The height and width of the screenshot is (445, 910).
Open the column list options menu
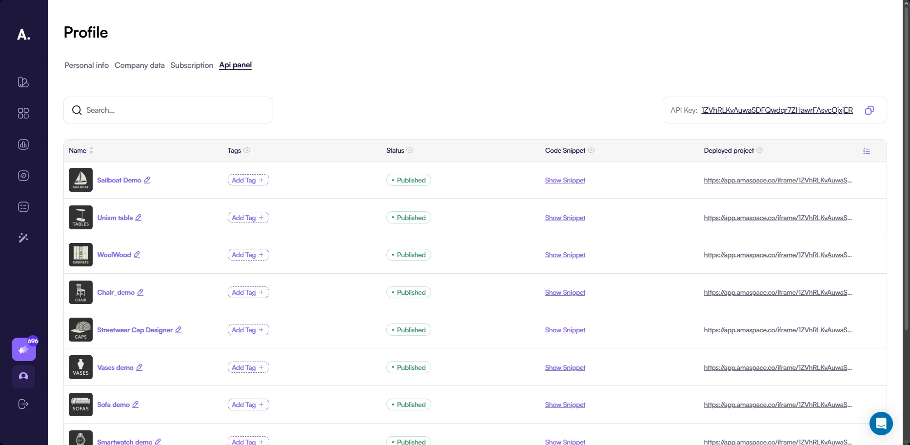(x=866, y=151)
